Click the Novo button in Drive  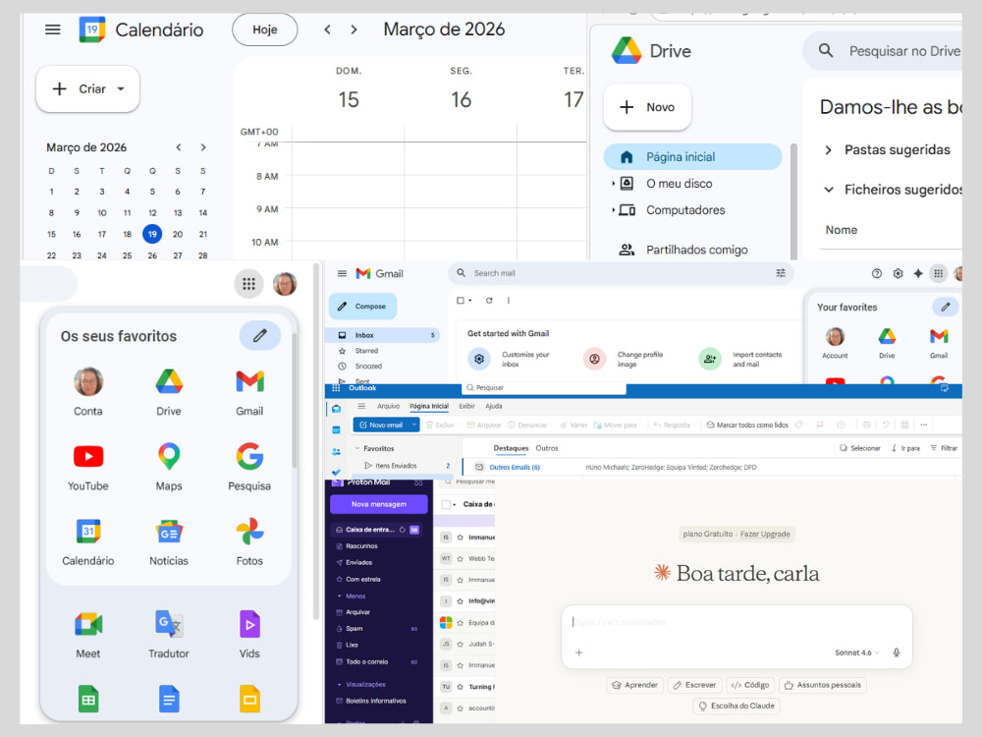click(647, 107)
